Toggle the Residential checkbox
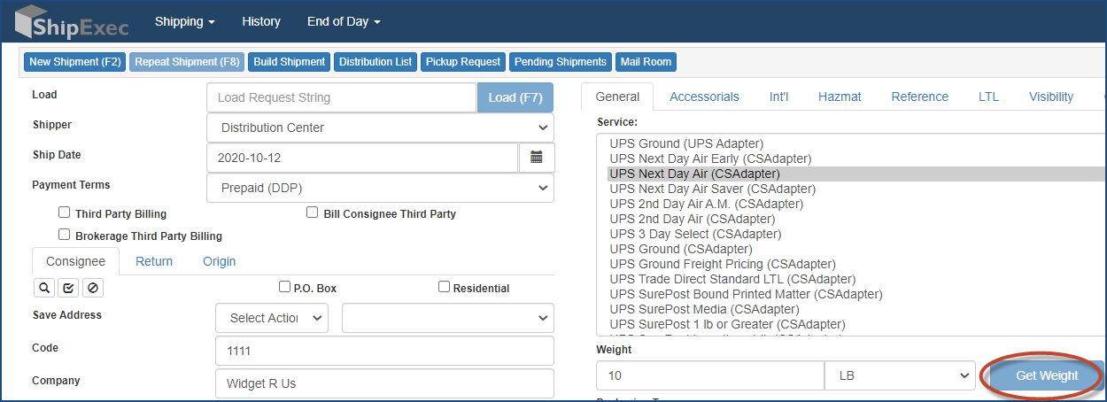Viewport: 1107px width, 402px height. point(444,287)
